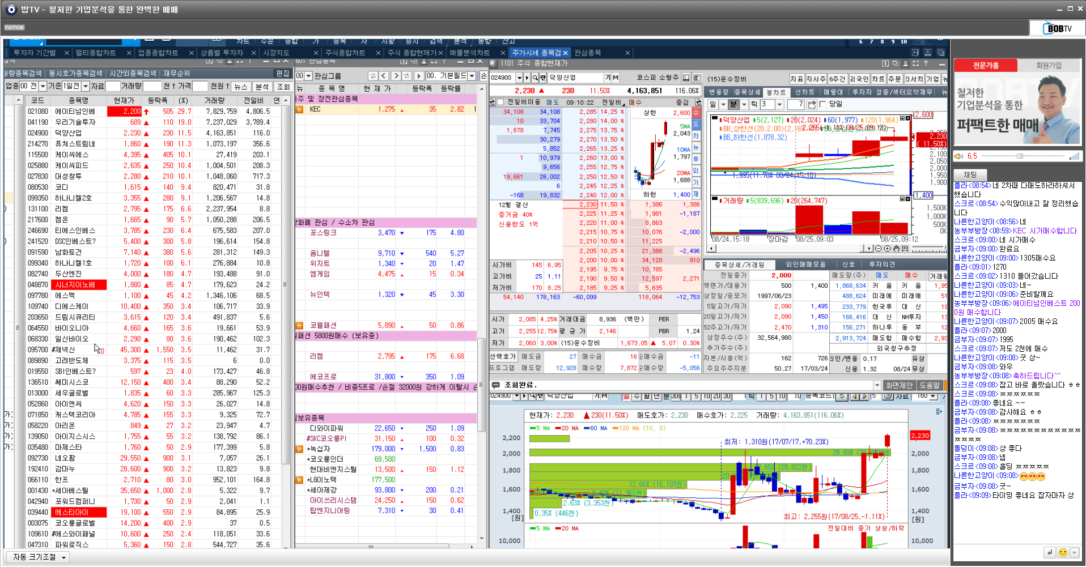Refresh the order book with top-left reload icon
This screenshot has width=1086, height=567.
click(x=493, y=103)
